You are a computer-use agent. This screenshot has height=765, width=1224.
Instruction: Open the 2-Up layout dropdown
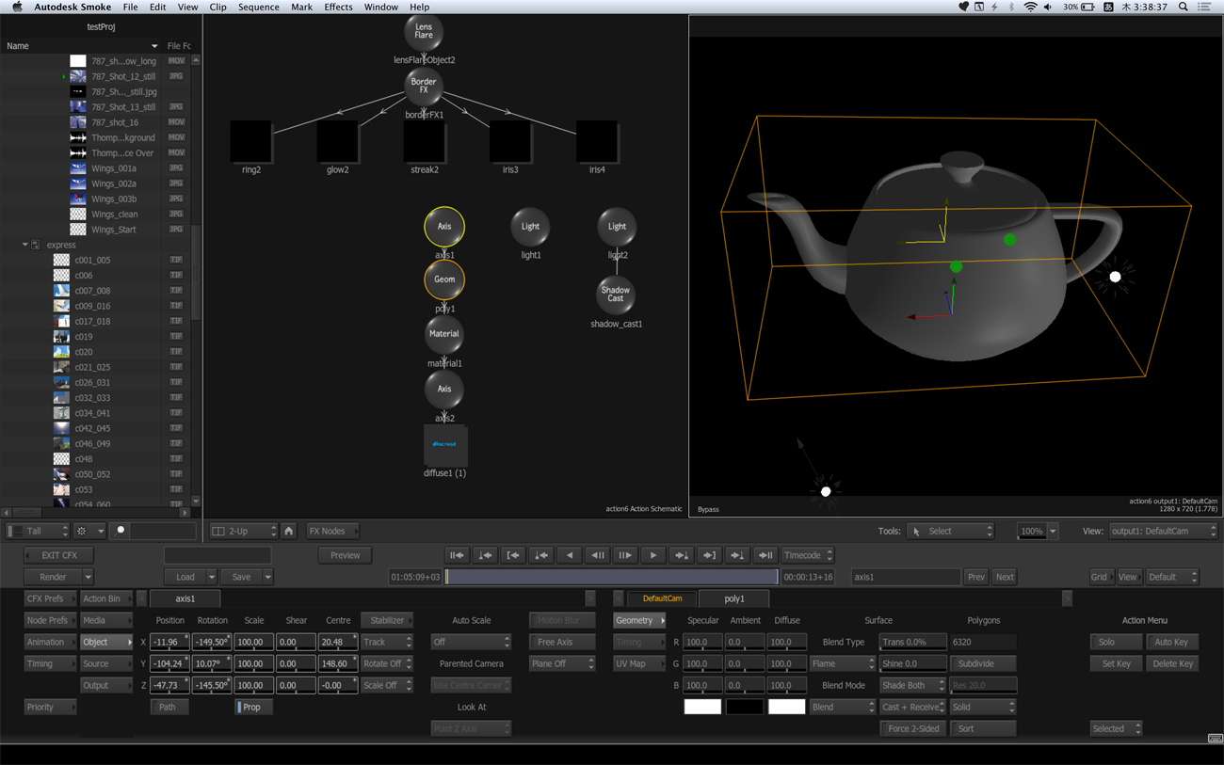tap(244, 531)
